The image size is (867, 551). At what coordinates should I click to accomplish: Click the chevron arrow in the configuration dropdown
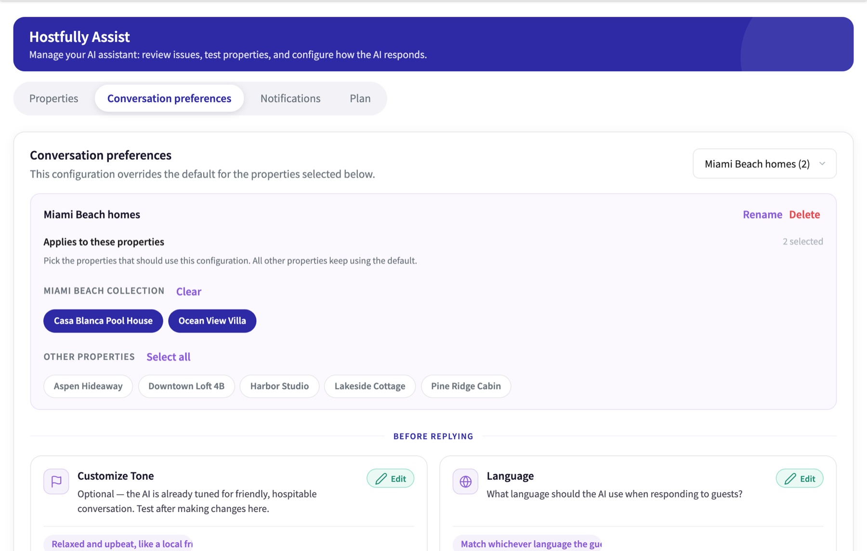pos(822,164)
